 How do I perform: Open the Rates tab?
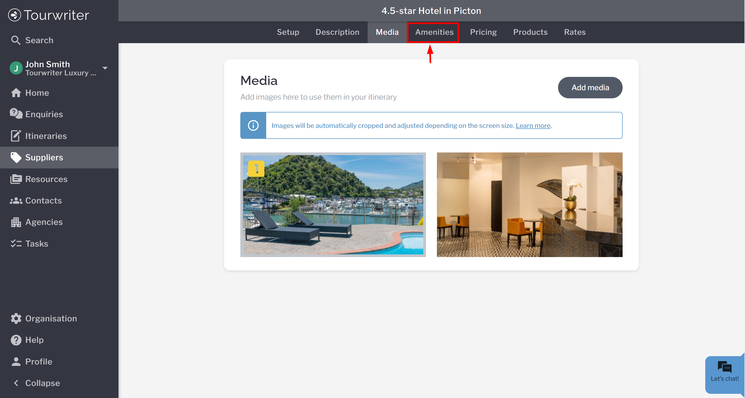click(x=574, y=32)
